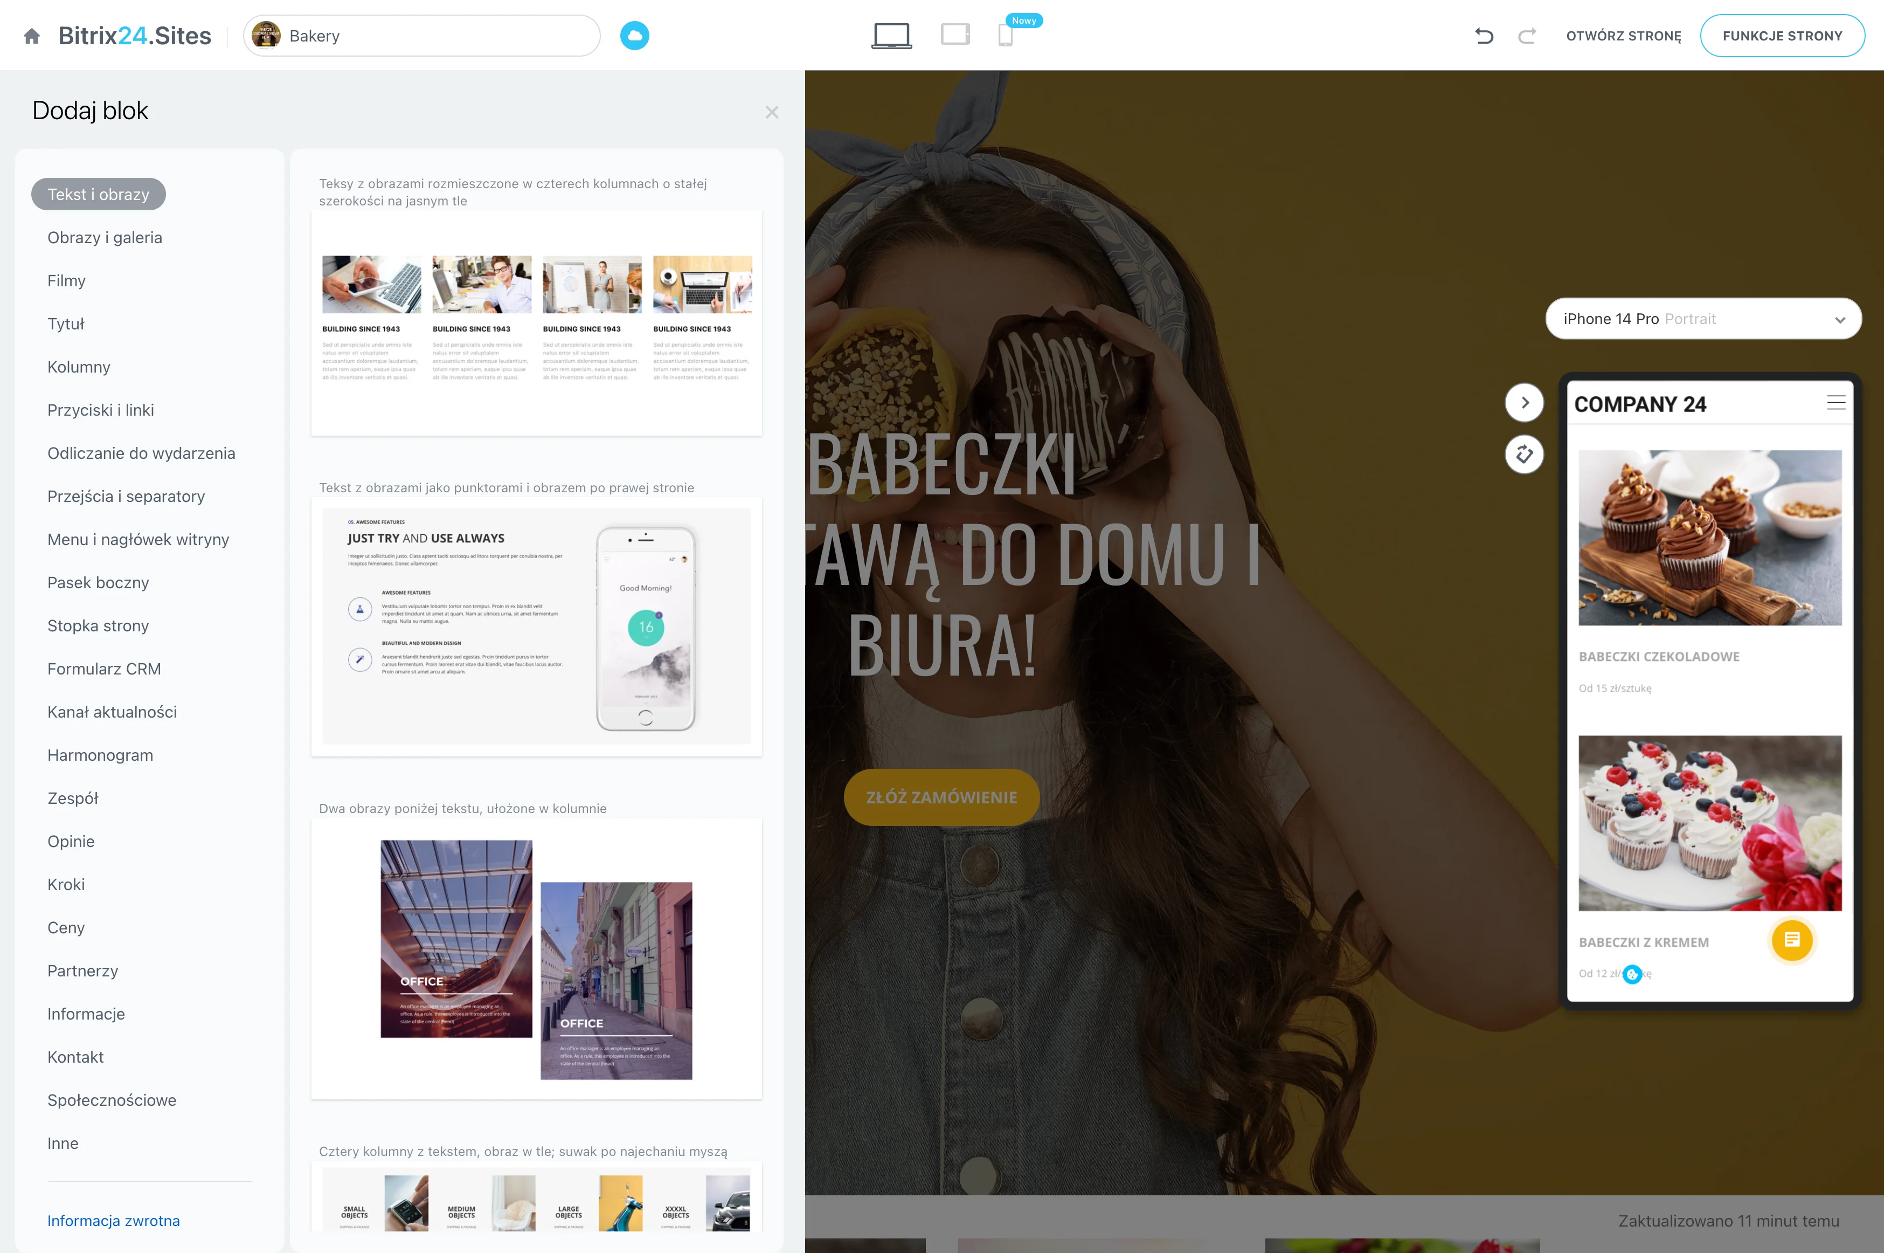Open hamburger menu in phone preview

click(x=1835, y=403)
